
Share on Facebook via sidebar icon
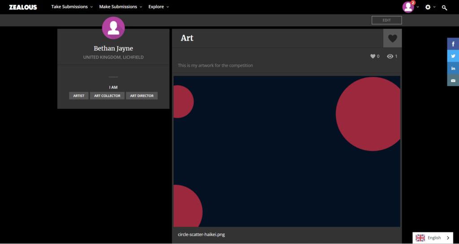click(x=453, y=44)
